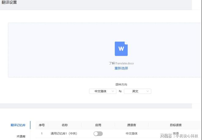
Task: Click the Word document file icon
Action: (121, 49)
